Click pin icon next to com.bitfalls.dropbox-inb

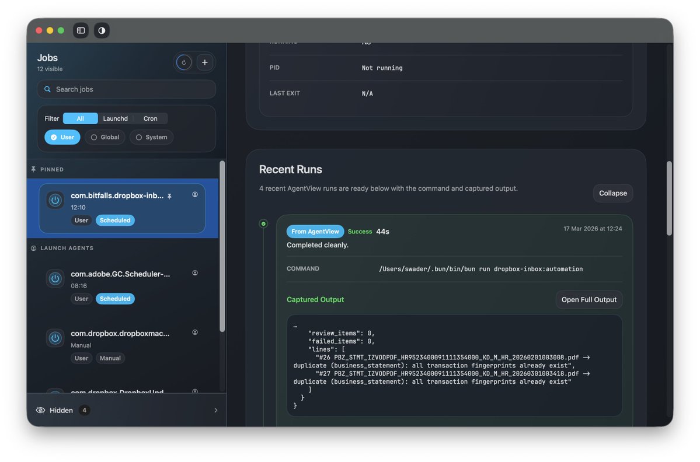[x=170, y=196]
